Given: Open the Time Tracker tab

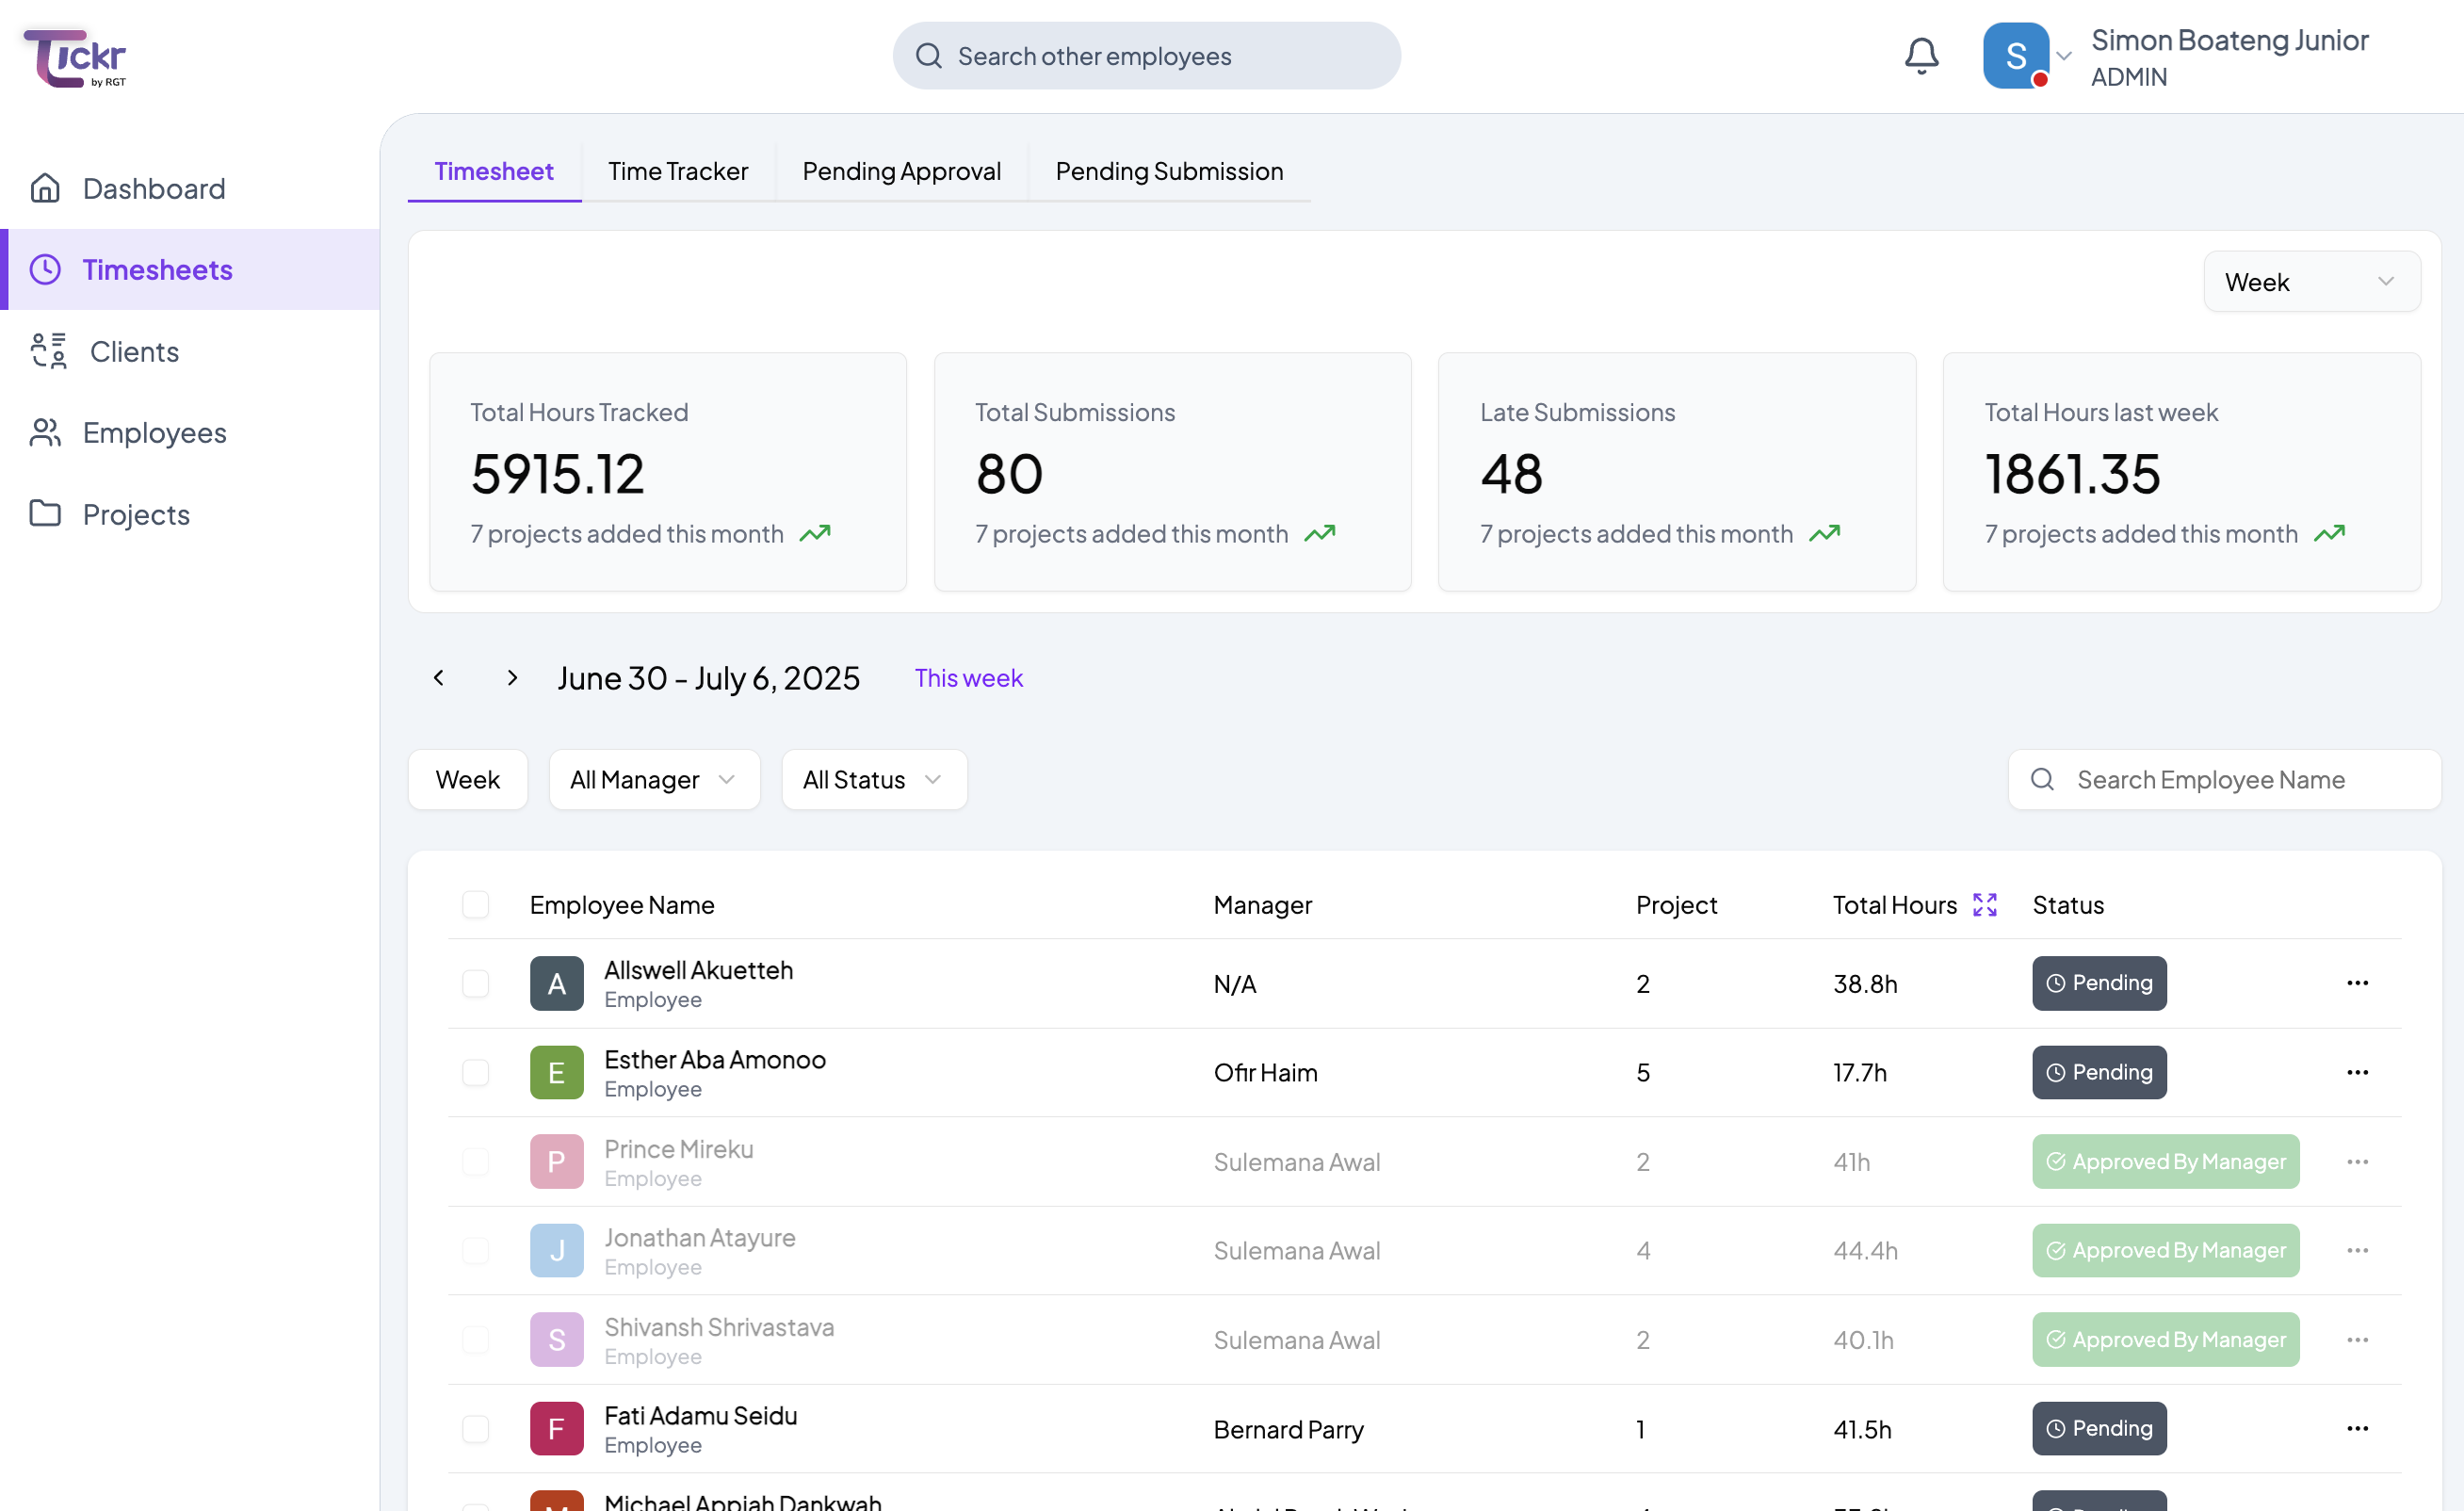Looking at the screenshot, I should coord(677,171).
